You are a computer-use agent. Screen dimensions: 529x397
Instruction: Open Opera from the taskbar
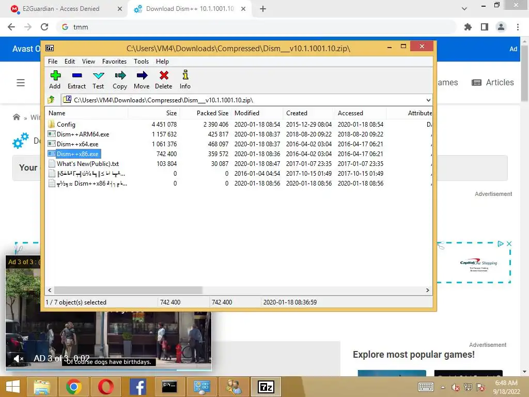coord(105,387)
